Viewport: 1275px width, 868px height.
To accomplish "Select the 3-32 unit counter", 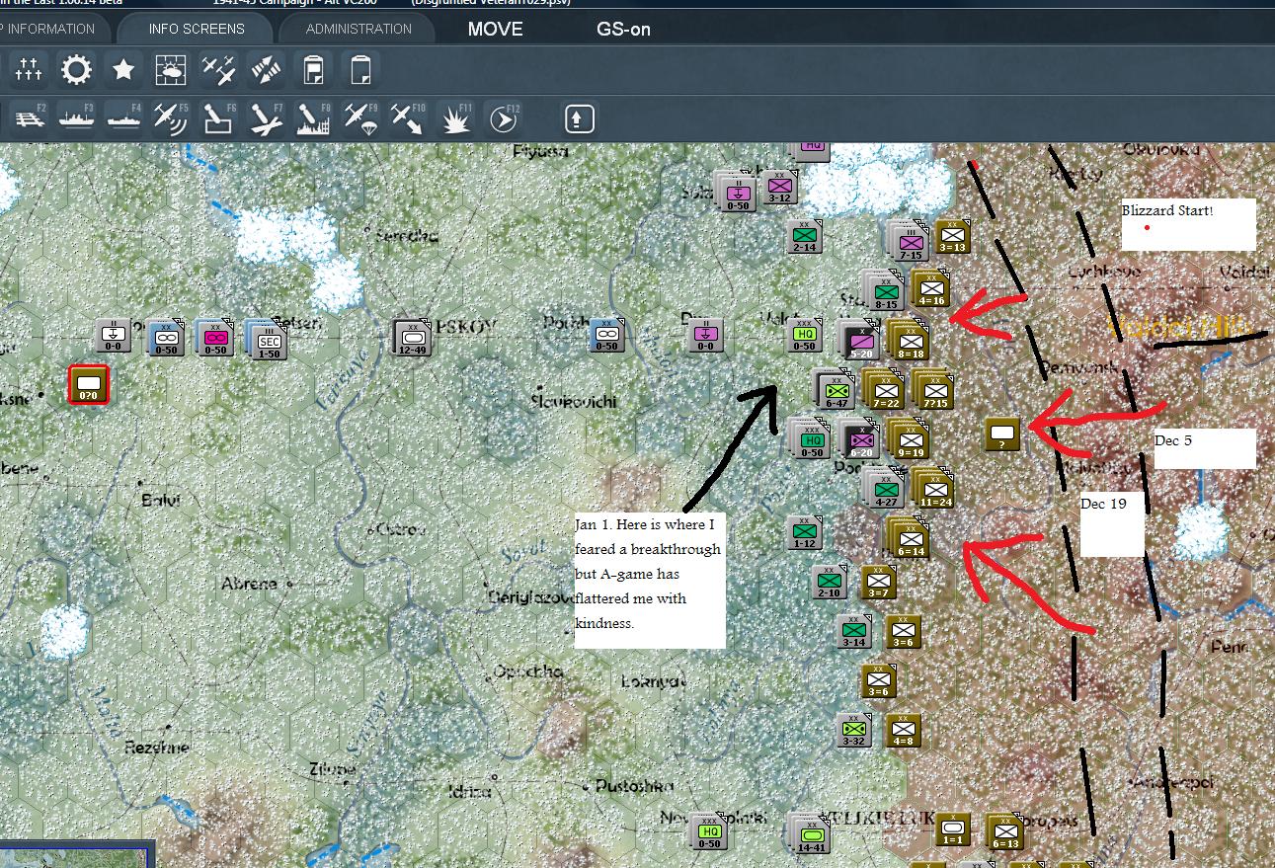I will point(854,730).
